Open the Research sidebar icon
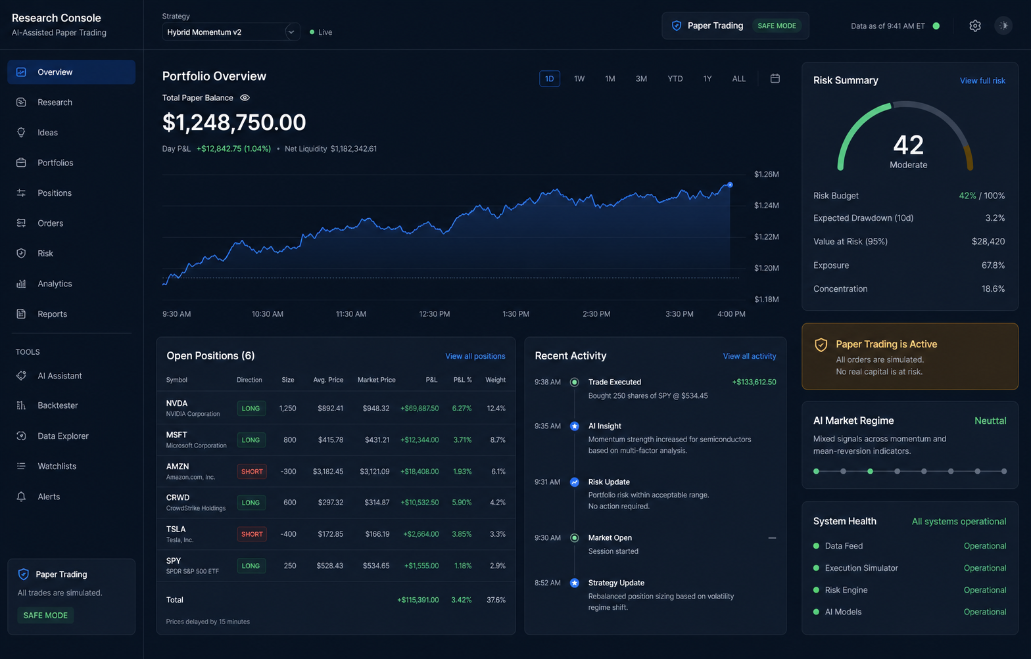The width and height of the screenshot is (1031, 659). pos(21,102)
